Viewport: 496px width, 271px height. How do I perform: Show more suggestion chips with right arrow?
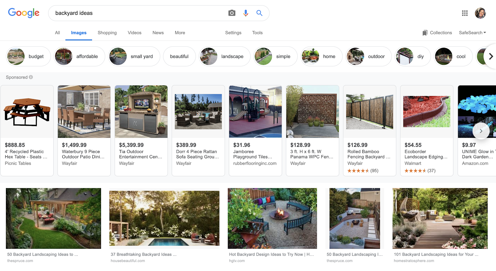491,56
